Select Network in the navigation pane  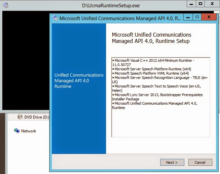[x=28, y=131]
